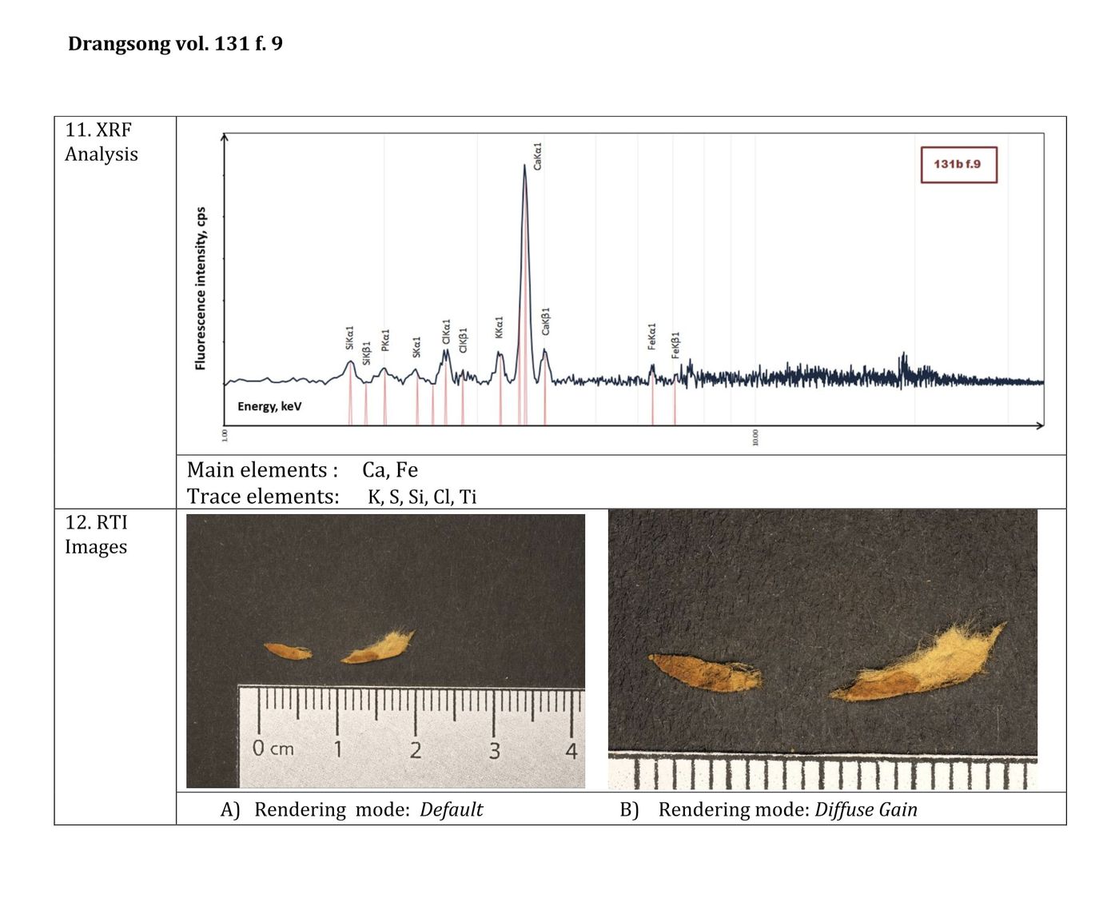Screen dimensions: 1119x918
Task: Click the '4' ruler number in image A
Action: 571,750
